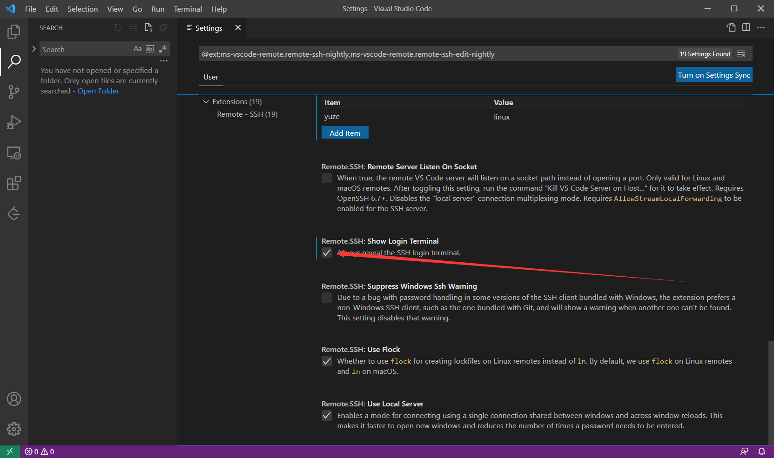
Task: Open the Source Control view
Action: pos(14,92)
